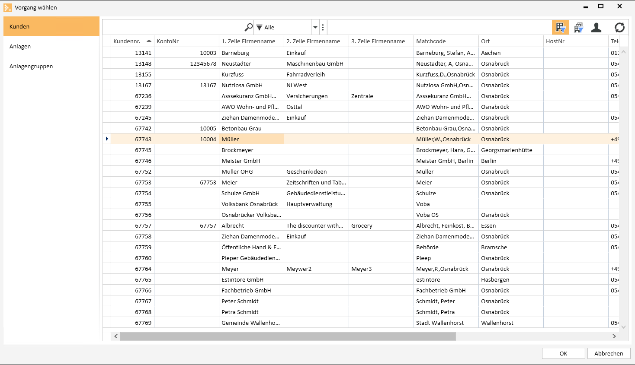
Task: Select customer number 67236
Action: tap(132, 96)
